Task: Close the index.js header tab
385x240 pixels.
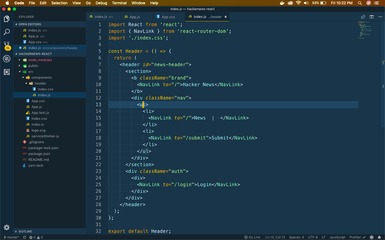Action: coord(226,17)
